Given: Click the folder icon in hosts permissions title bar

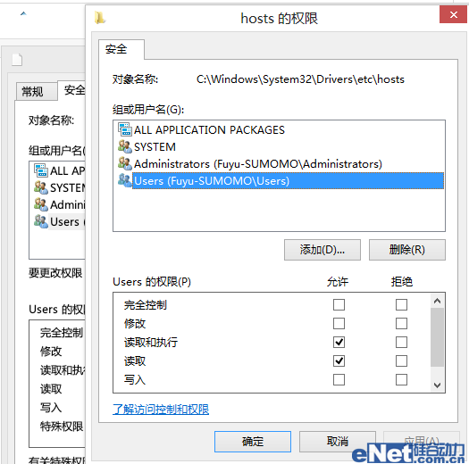Looking at the screenshot, I should click(100, 18).
